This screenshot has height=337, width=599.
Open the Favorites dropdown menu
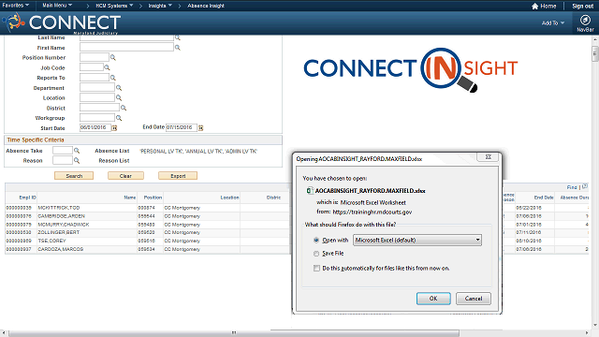[15, 6]
